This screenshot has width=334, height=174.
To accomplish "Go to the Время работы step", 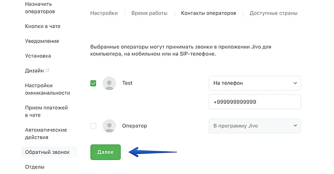I will click(149, 13).
